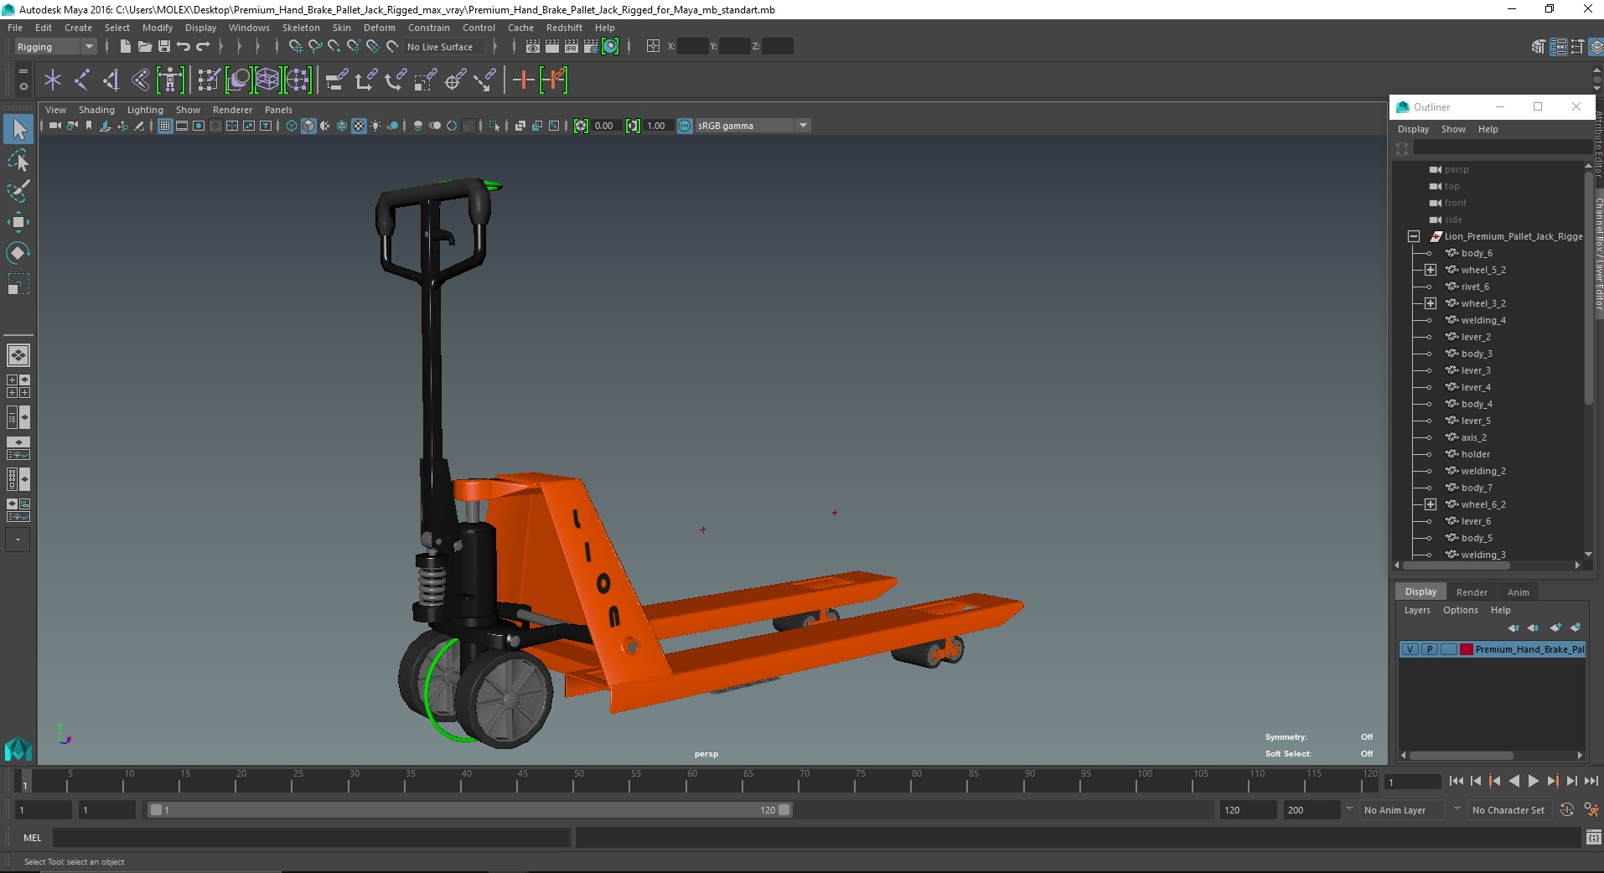1604x873 pixels.
Task: Activate the Lasso selection tool
Action: (18, 160)
